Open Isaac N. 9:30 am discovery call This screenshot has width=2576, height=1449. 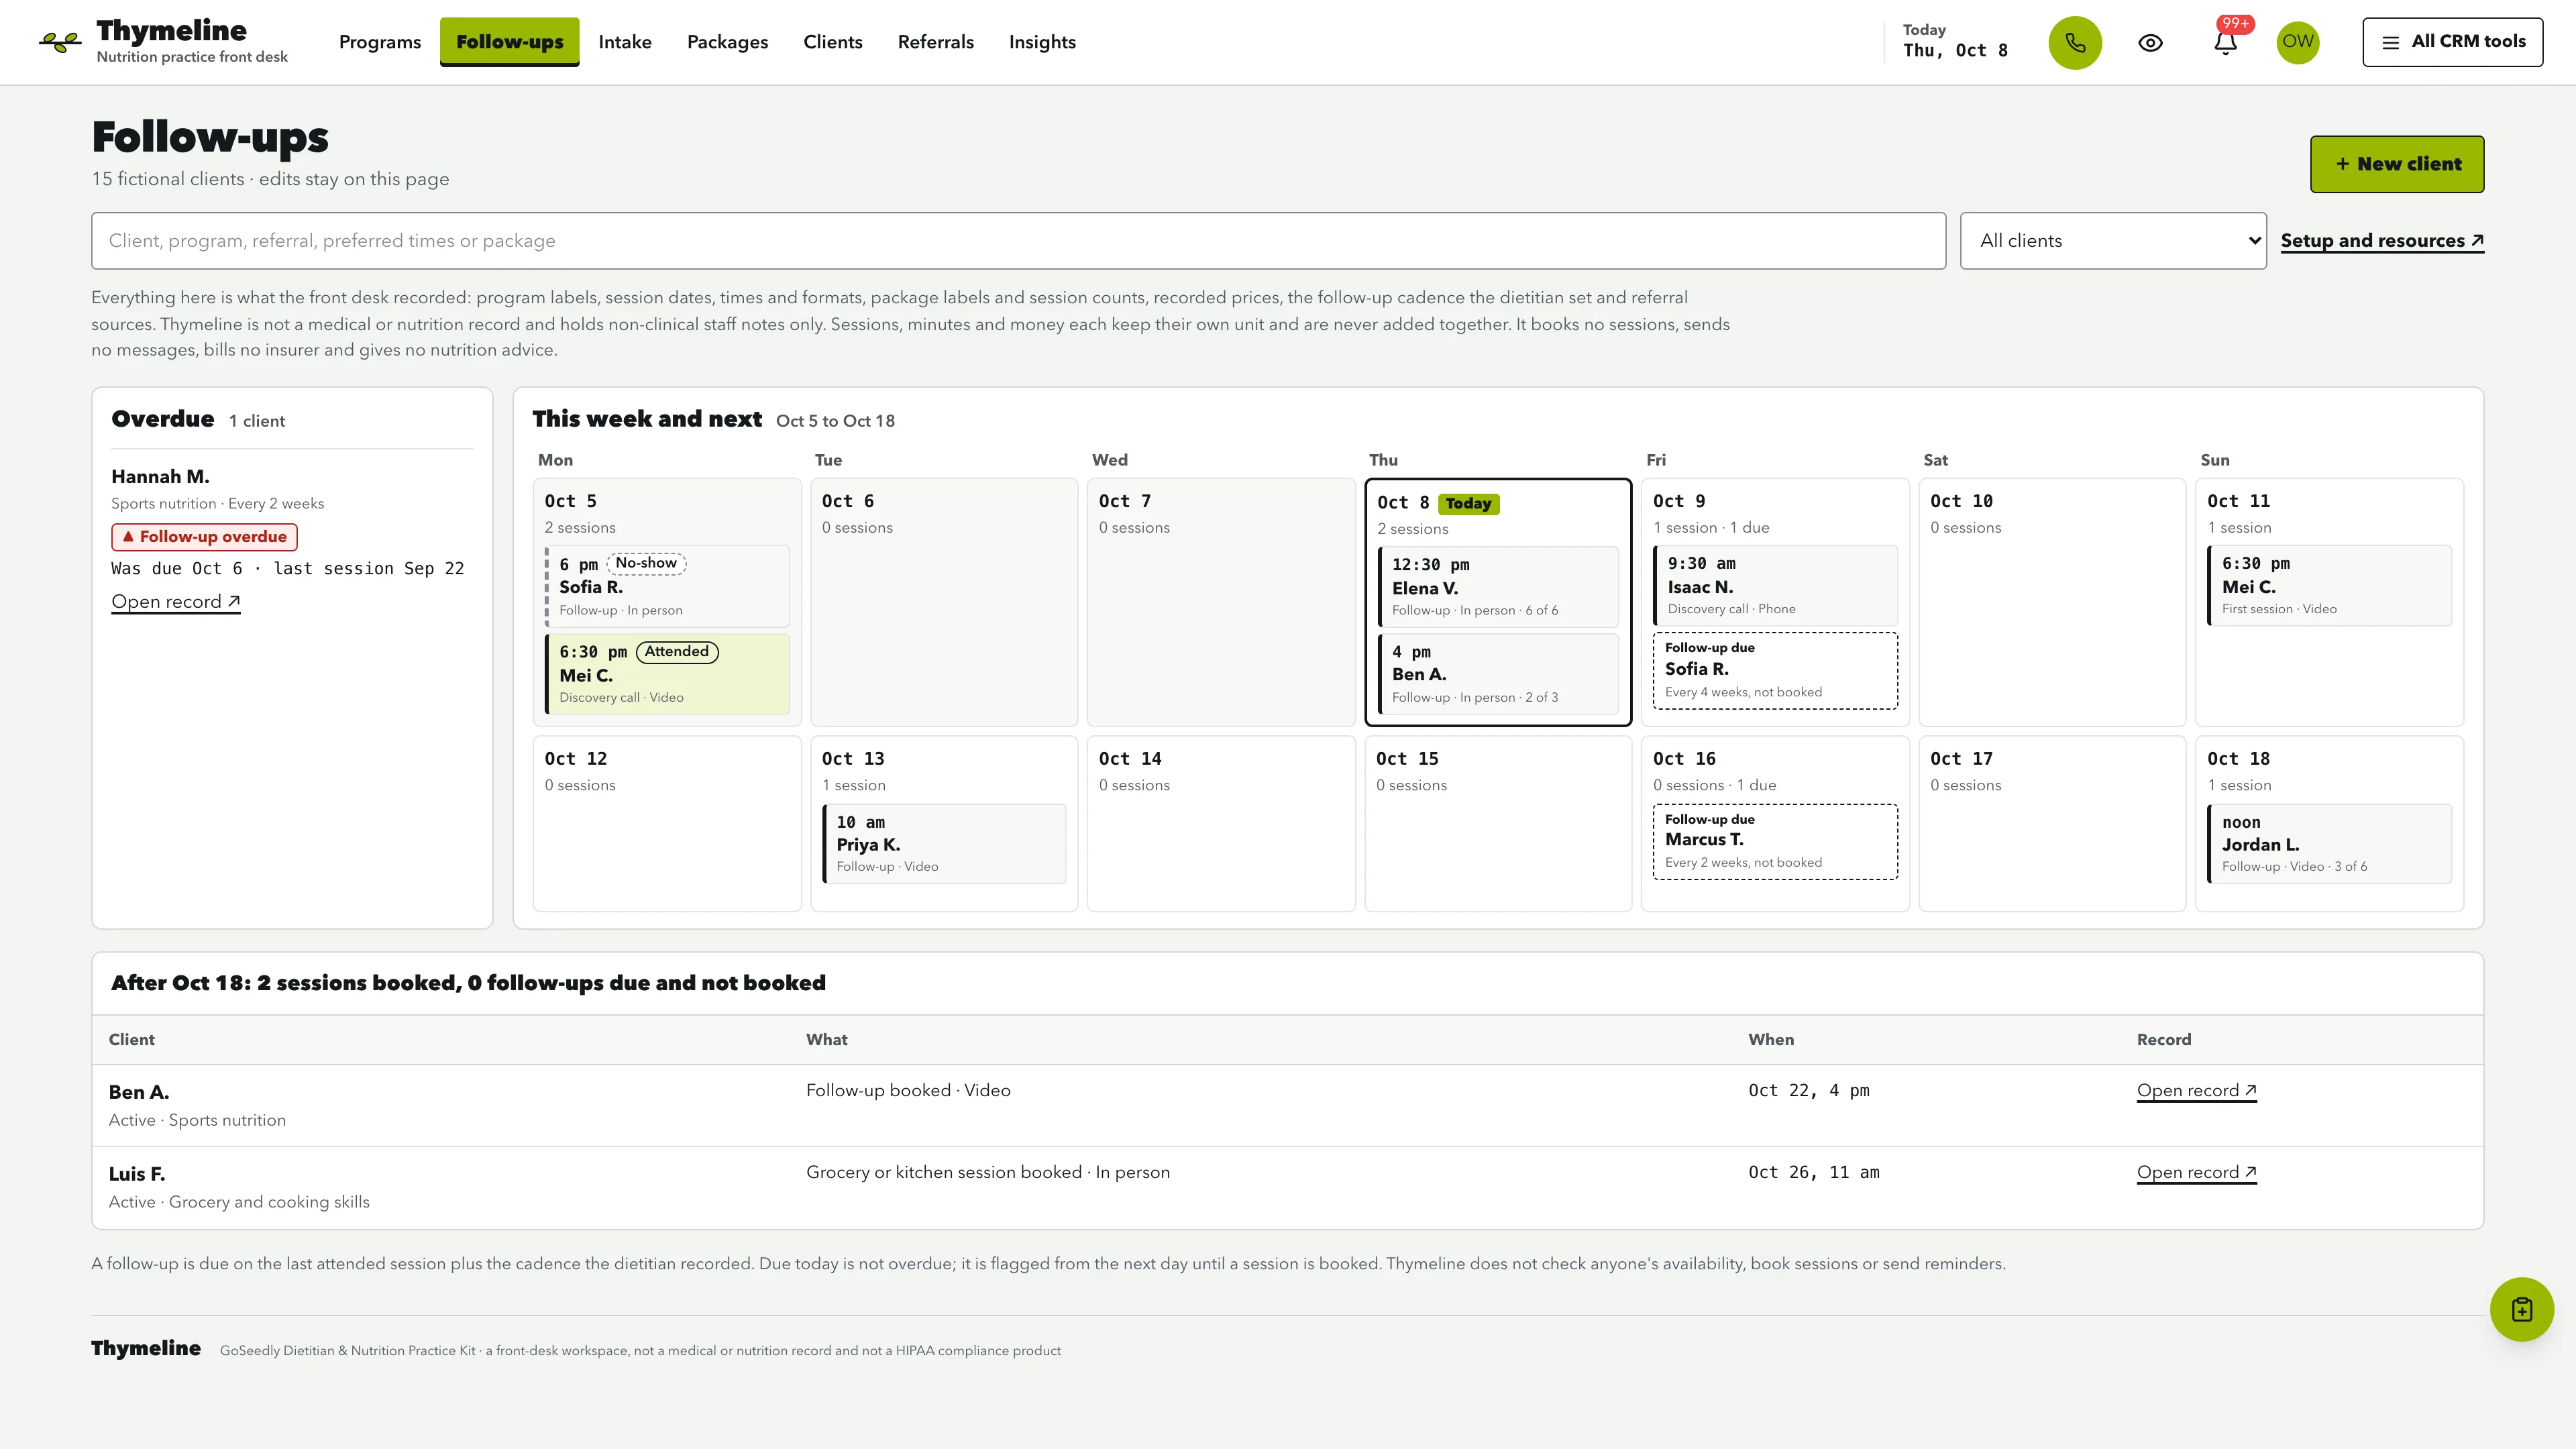(x=1775, y=586)
